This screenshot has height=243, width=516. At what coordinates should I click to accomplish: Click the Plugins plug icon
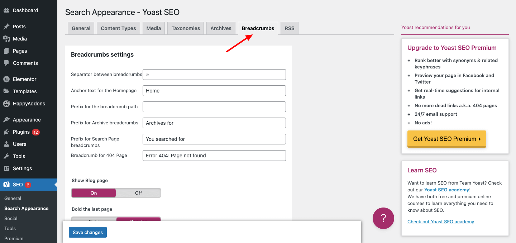pos(6,132)
